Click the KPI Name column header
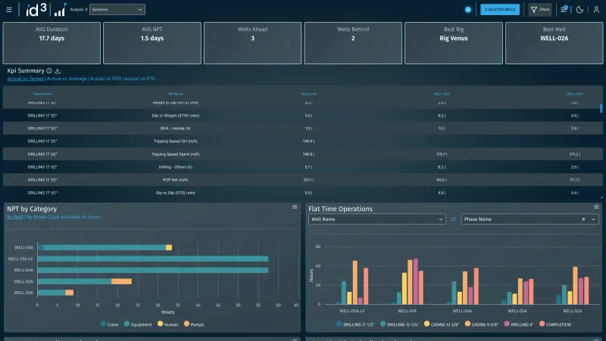The image size is (606, 341). pos(176,94)
